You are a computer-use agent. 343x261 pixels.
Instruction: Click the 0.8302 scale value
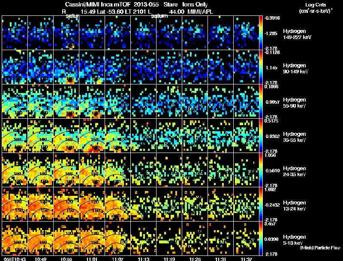(273, 136)
